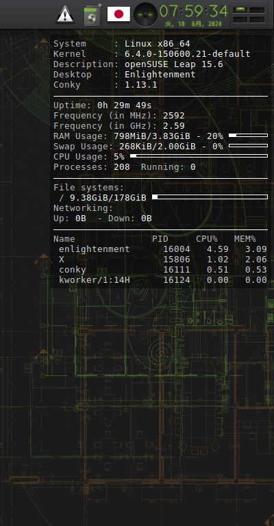
Task: Click the CPU Usage progress bar
Action: (199, 155)
